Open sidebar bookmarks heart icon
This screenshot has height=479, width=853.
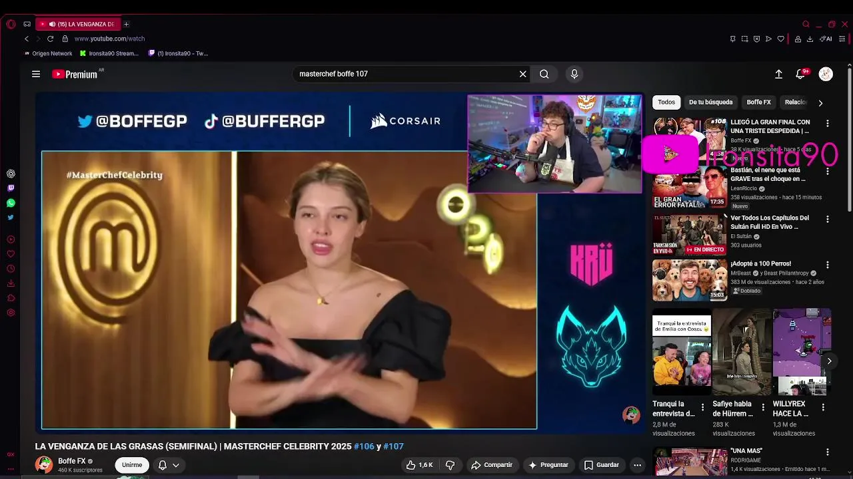pyautogui.click(x=11, y=254)
